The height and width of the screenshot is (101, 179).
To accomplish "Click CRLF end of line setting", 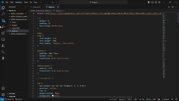I will 135,99.
